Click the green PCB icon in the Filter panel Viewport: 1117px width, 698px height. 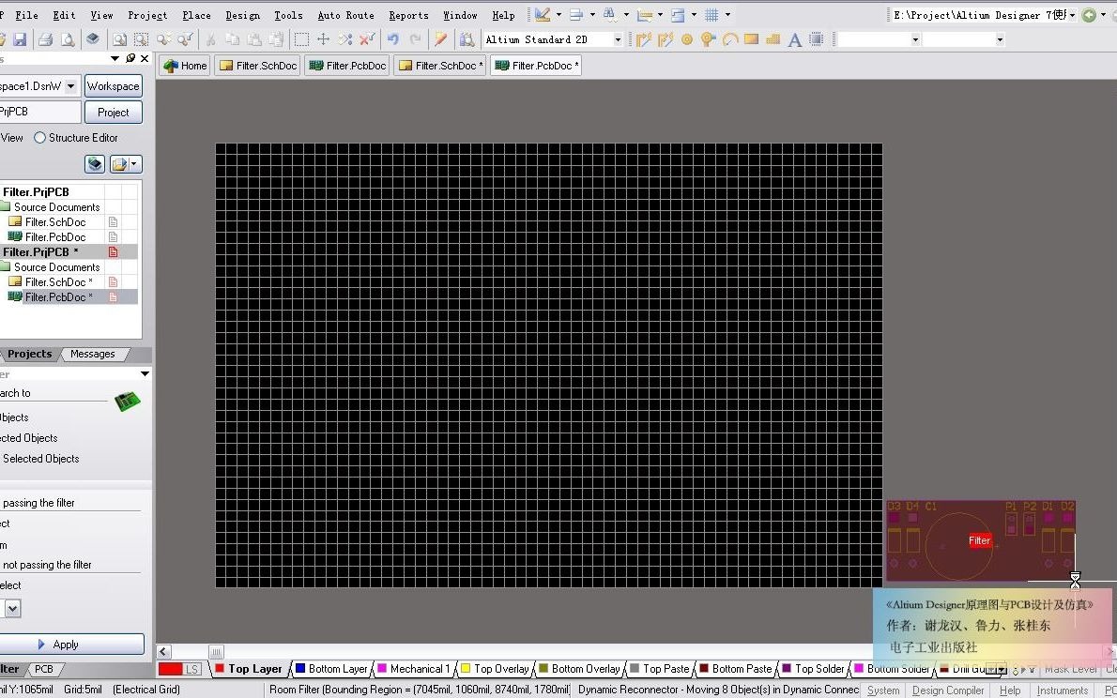pos(128,400)
